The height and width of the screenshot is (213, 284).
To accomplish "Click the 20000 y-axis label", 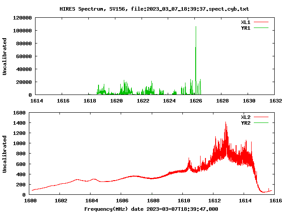I will click(24, 82).
